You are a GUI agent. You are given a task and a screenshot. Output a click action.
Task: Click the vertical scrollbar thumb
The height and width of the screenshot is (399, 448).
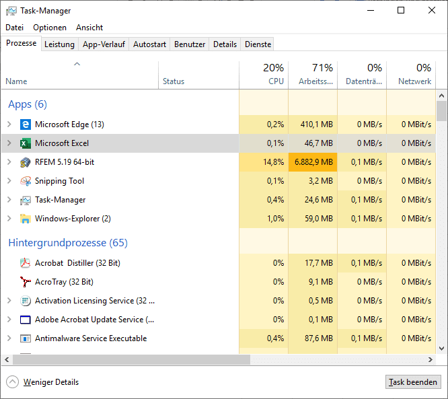(x=441, y=110)
